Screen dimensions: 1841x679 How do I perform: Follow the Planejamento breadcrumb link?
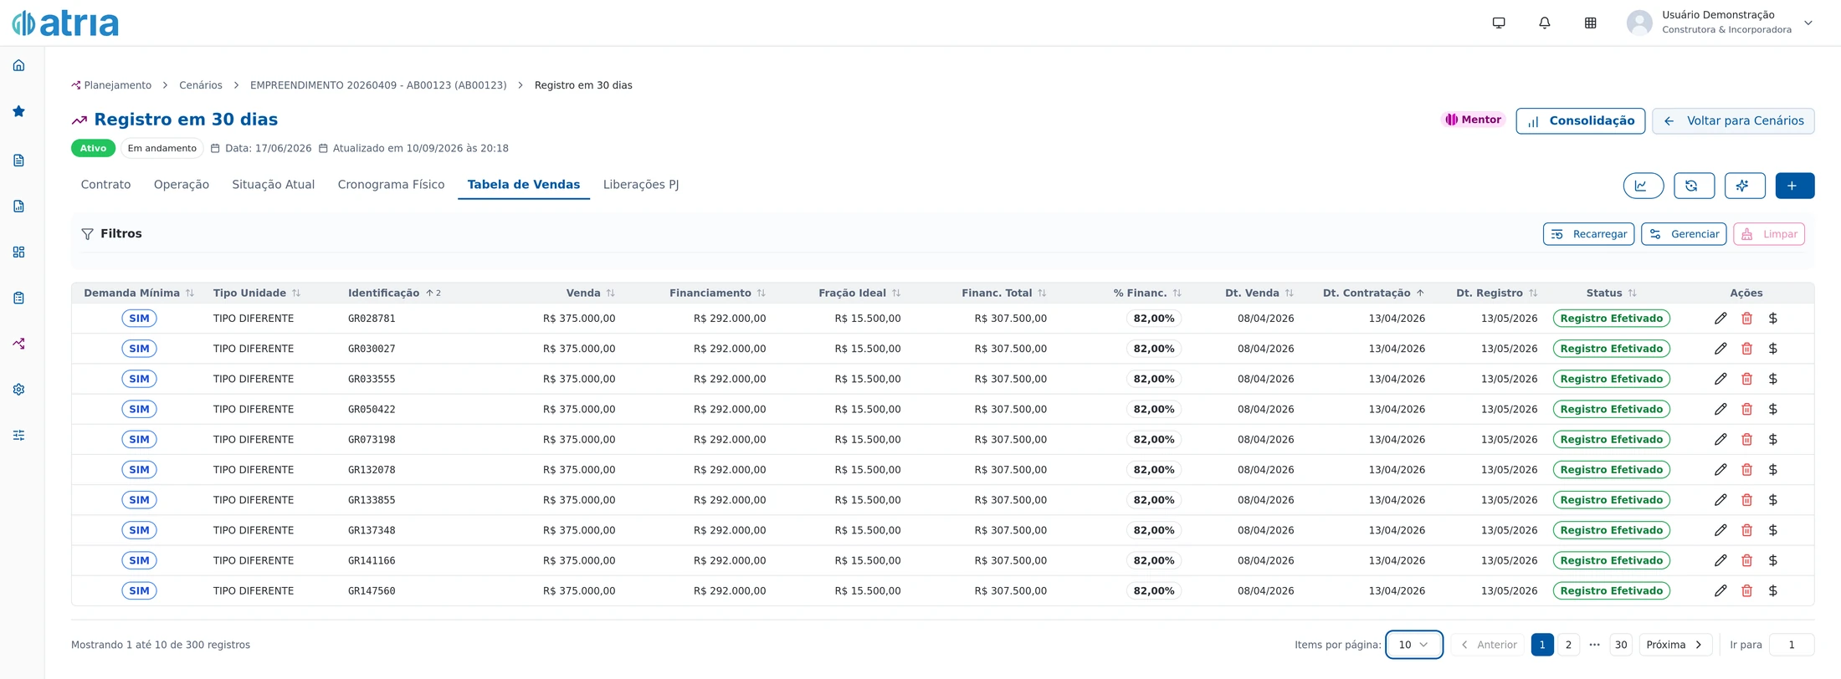pos(111,85)
